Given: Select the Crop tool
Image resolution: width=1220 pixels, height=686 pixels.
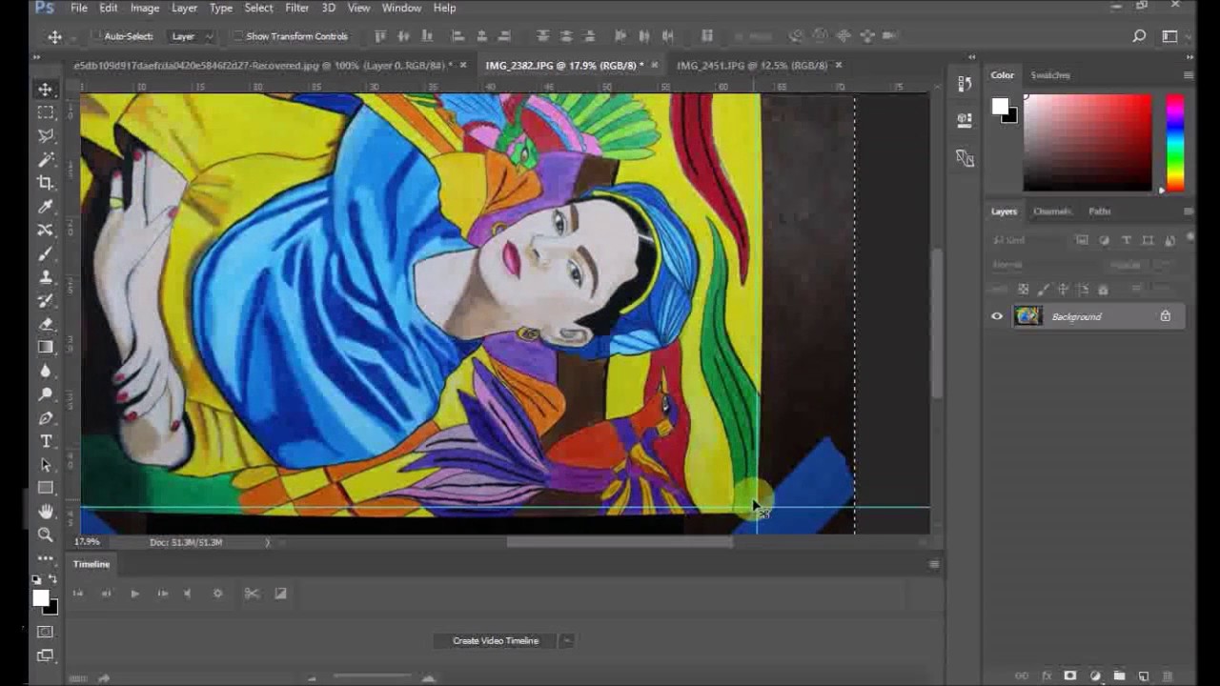Looking at the screenshot, I should coord(45,183).
